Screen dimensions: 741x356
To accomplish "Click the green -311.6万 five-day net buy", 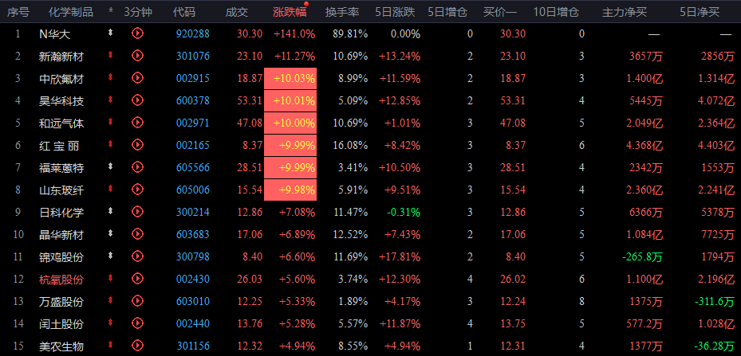I will [715, 301].
